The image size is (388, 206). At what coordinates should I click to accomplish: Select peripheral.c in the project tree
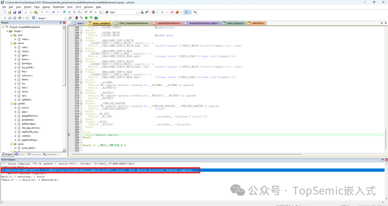point(28,120)
